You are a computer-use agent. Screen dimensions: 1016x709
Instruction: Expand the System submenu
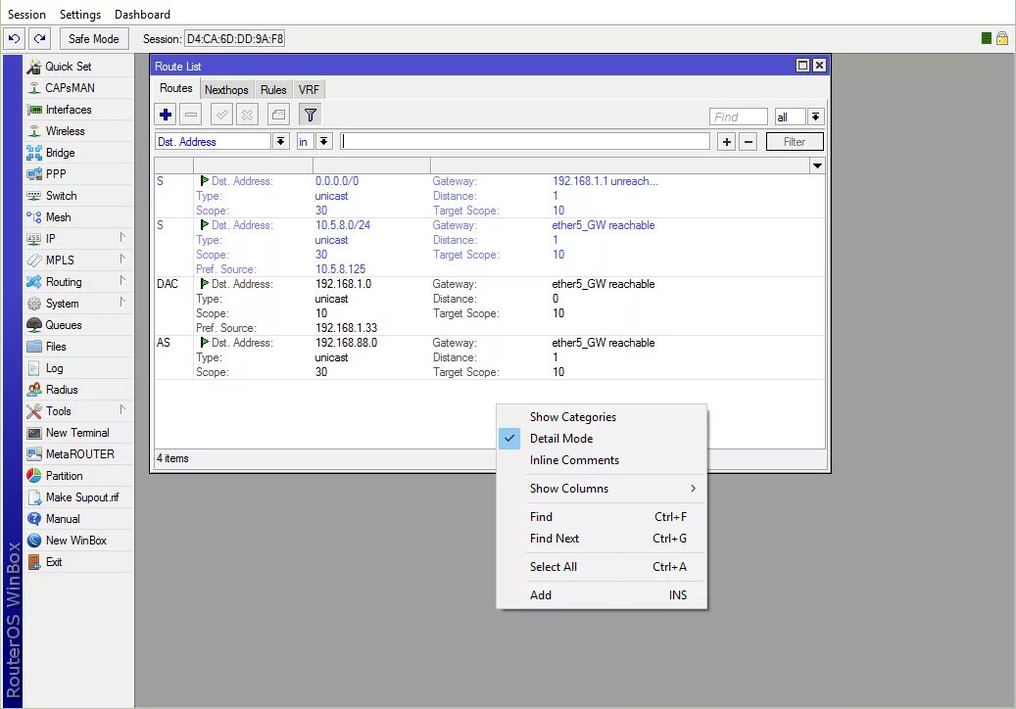[x=77, y=303]
